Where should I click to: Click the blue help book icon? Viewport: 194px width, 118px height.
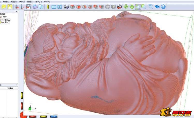click(x=157, y=7)
